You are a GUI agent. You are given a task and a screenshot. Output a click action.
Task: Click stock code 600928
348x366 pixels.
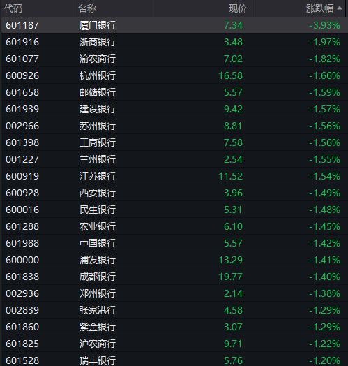[22, 193]
